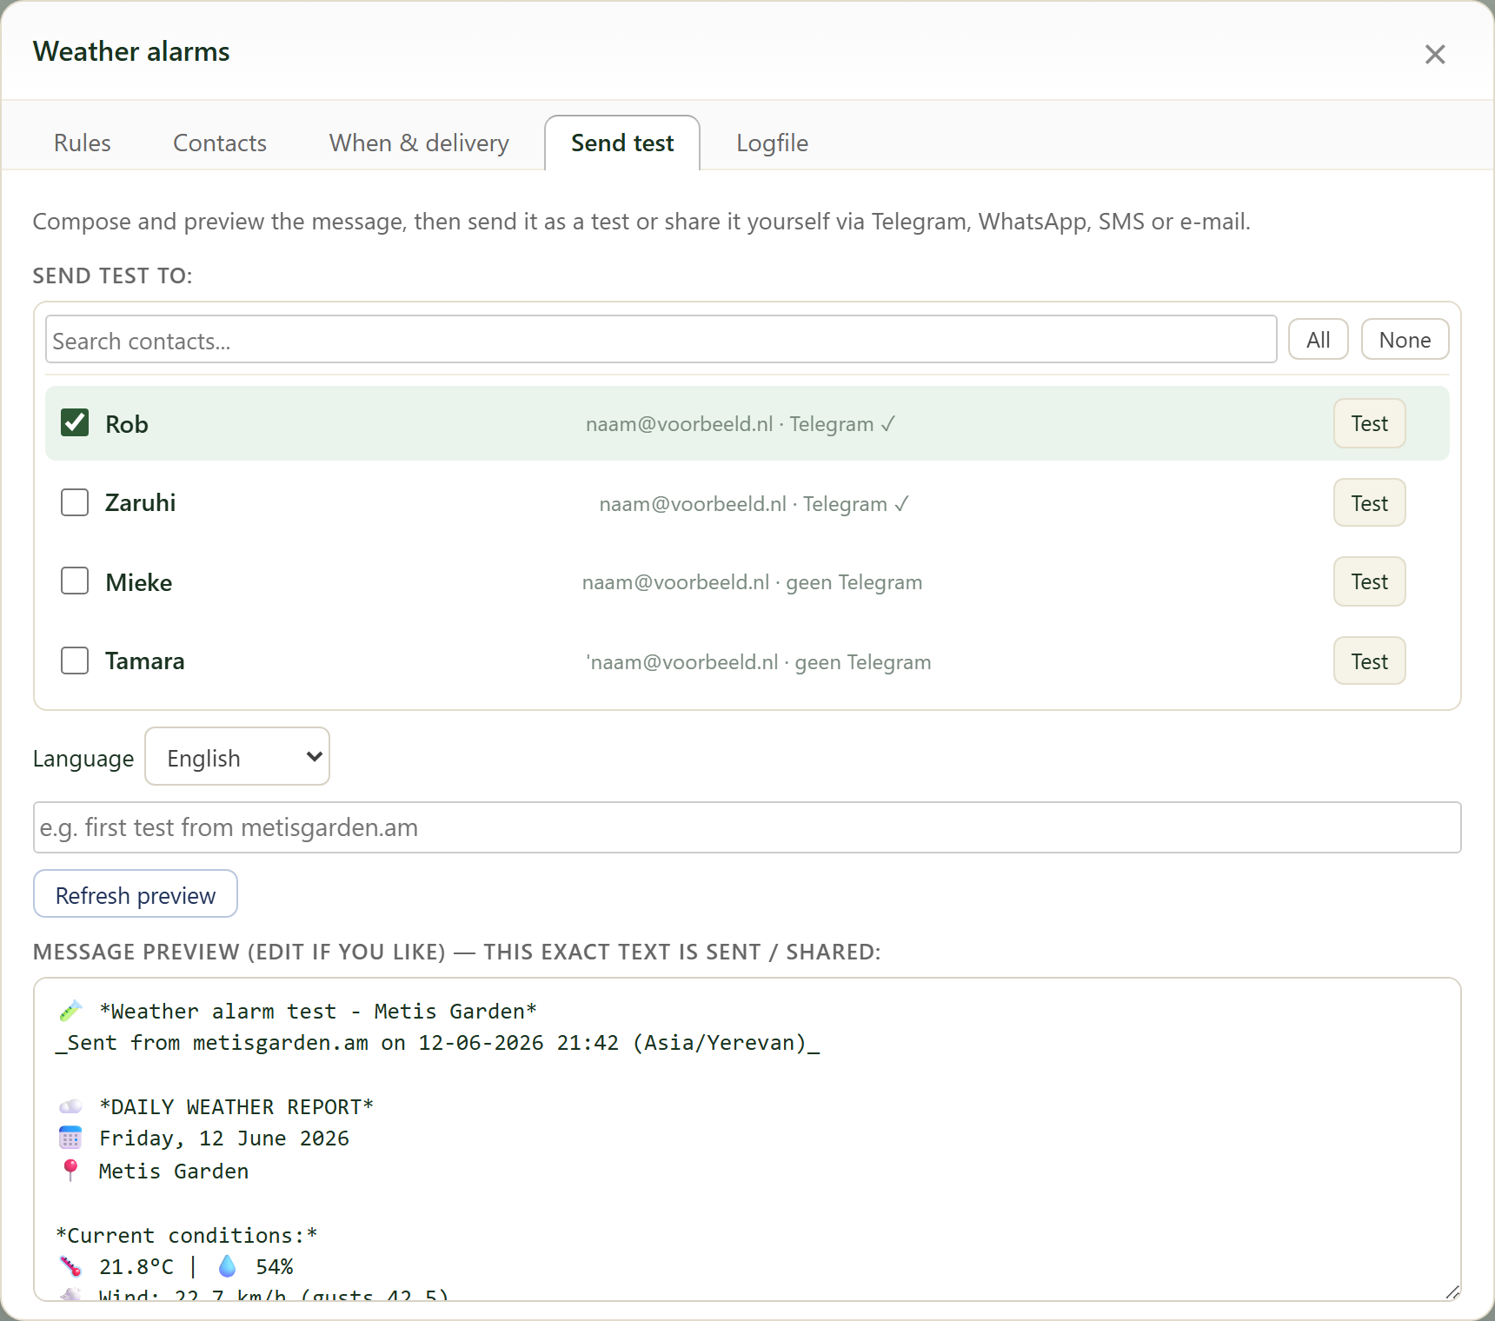Click Tamara's 'naam@voorbeeld.nl · geen Telegram' text
Image resolution: width=1495 pixels, height=1321 pixels.
(759, 662)
